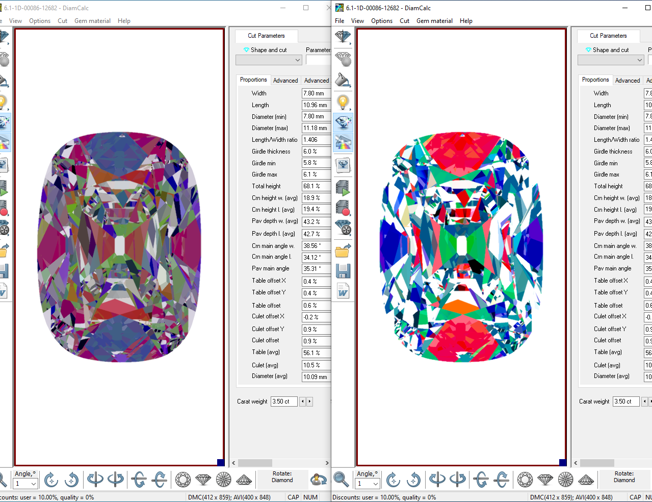Image resolution: width=652 pixels, height=502 pixels.
Task: Click Width value 7.80 mm field
Action: point(316,93)
